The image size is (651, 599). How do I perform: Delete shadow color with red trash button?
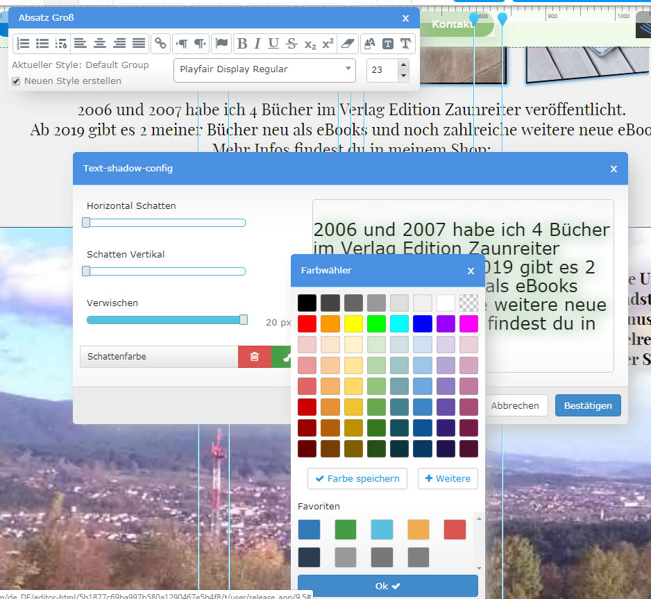[x=255, y=357]
